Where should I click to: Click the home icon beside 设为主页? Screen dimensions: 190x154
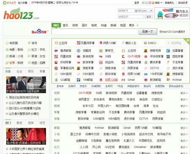(x=4, y=3)
